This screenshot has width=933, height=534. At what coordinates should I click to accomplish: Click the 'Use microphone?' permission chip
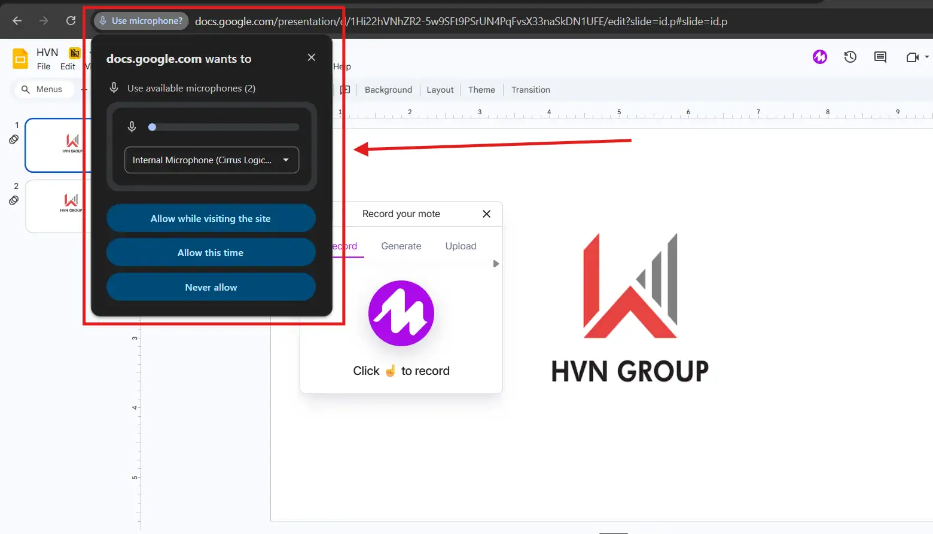point(141,21)
